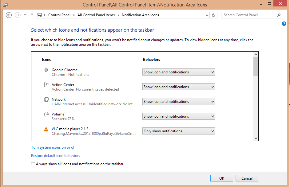Enable Always show all icons checkbox
Screen dimensions: 290x187
tap(33, 164)
